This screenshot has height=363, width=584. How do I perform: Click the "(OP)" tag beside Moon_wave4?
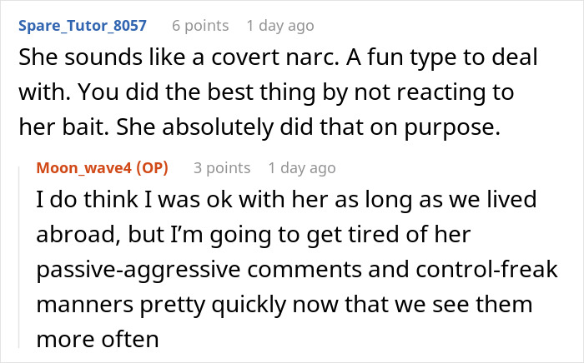coord(151,167)
